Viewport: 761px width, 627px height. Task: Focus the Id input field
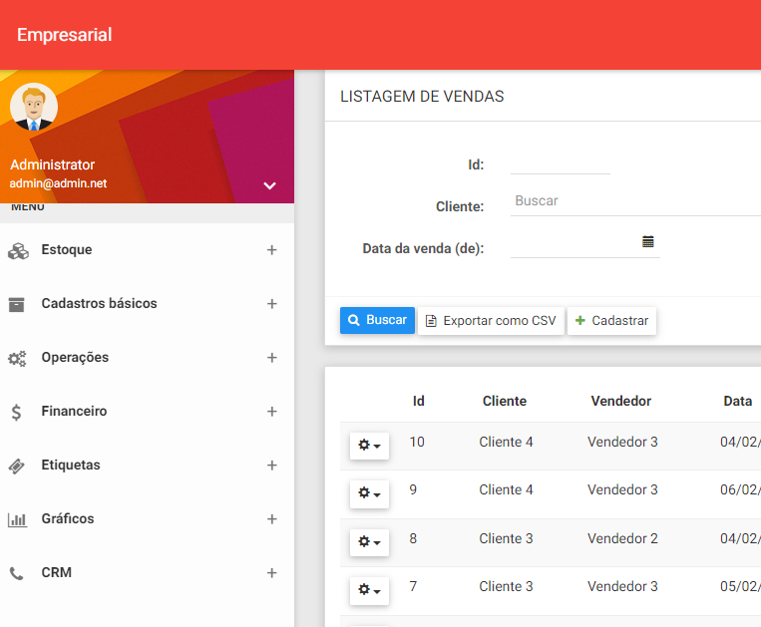(x=561, y=163)
